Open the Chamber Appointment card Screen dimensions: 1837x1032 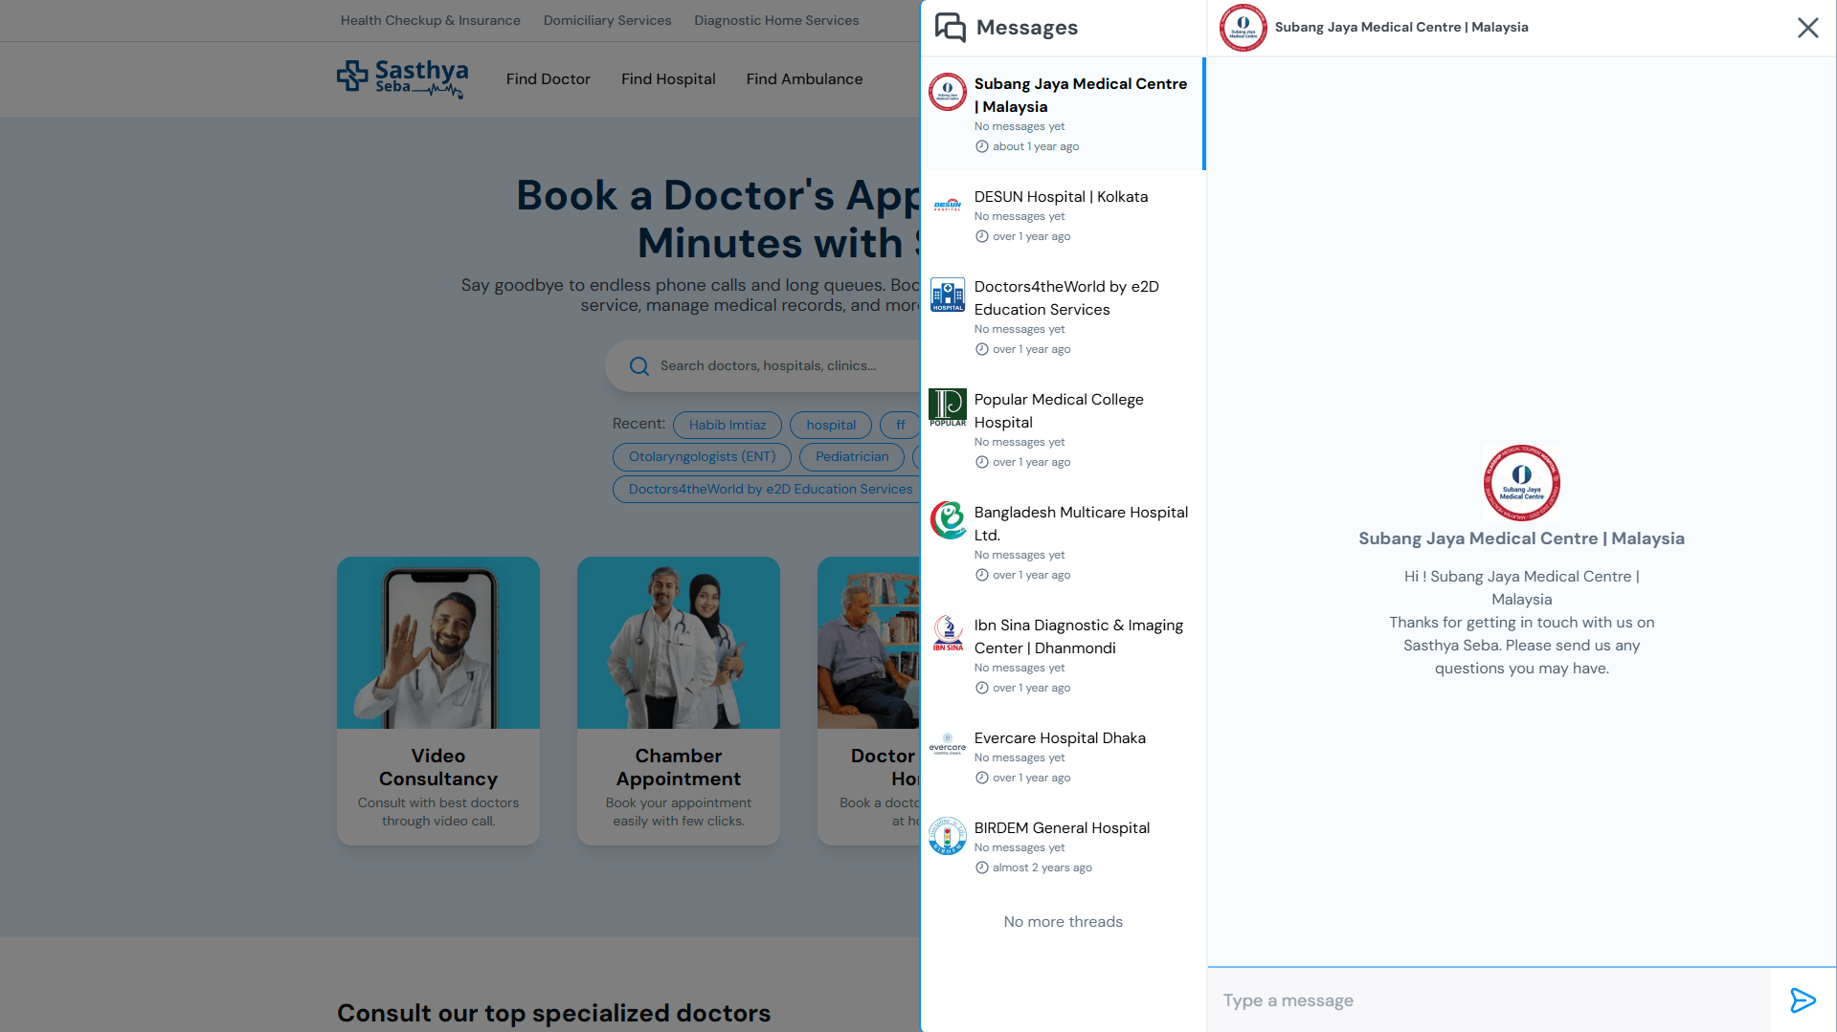pyautogui.click(x=679, y=701)
